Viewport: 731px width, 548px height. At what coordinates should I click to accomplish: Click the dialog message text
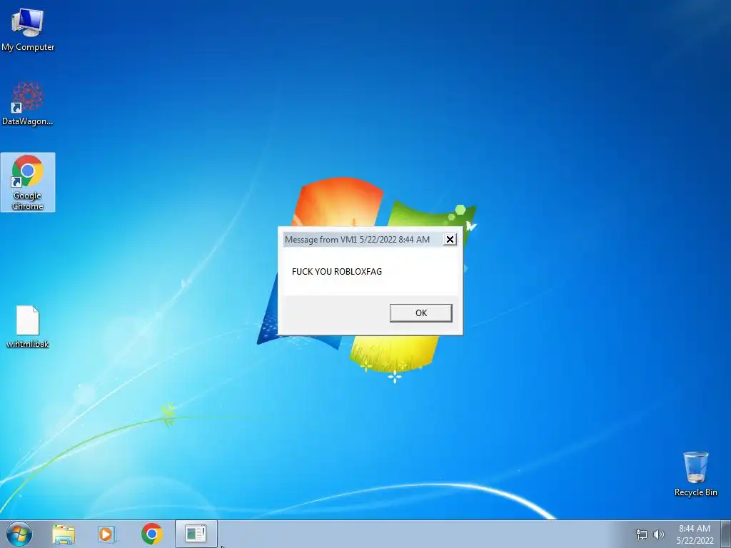pos(337,272)
